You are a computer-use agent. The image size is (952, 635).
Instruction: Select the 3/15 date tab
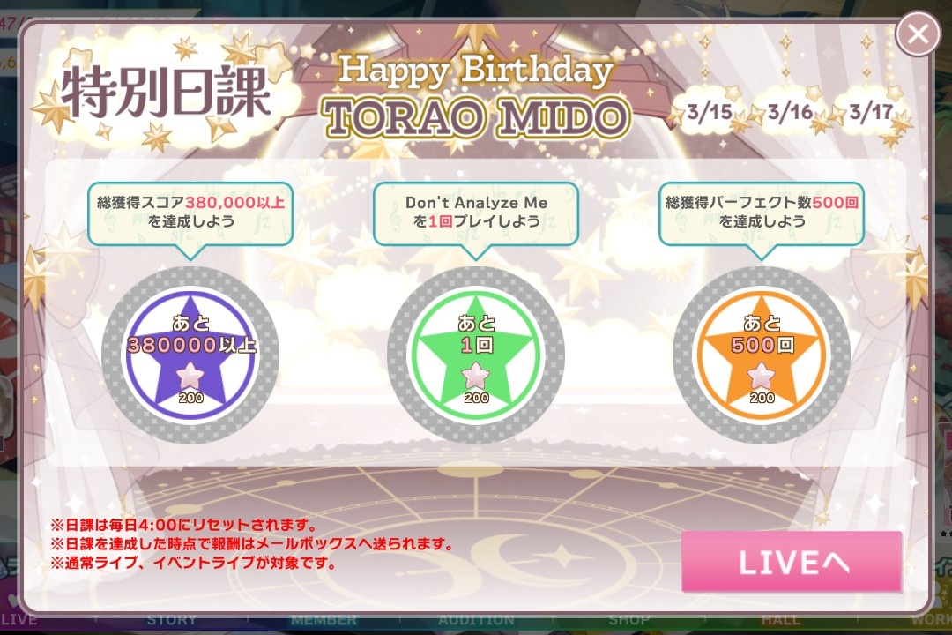709,112
